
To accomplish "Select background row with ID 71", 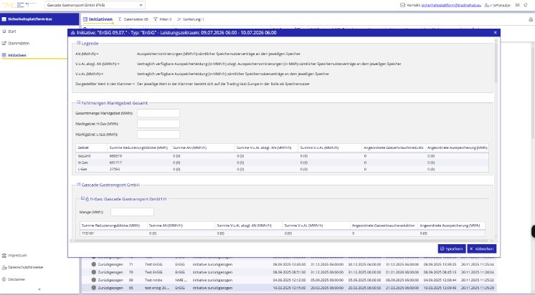I will [x=288, y=264].
